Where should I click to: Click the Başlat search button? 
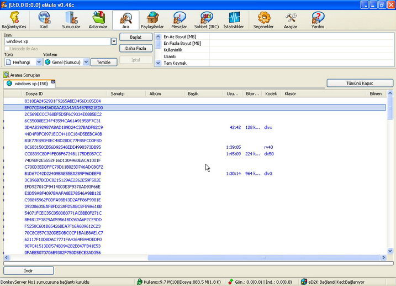coord(136,37)
